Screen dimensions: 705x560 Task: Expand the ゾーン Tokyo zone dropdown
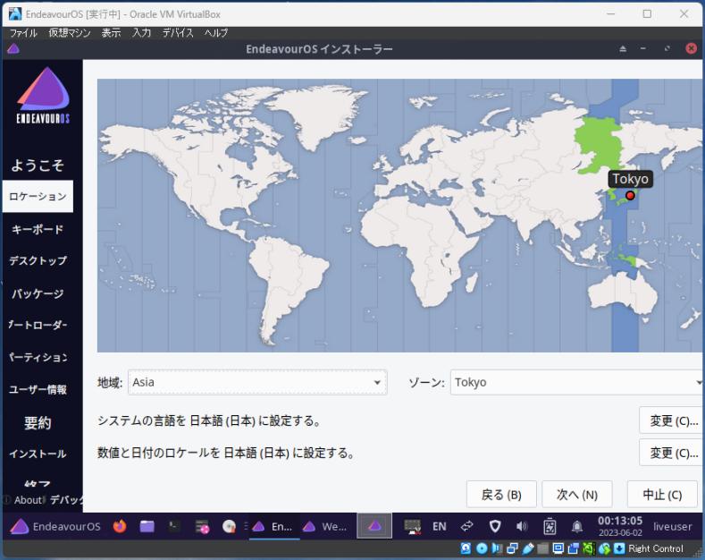(x=577, y=382)
